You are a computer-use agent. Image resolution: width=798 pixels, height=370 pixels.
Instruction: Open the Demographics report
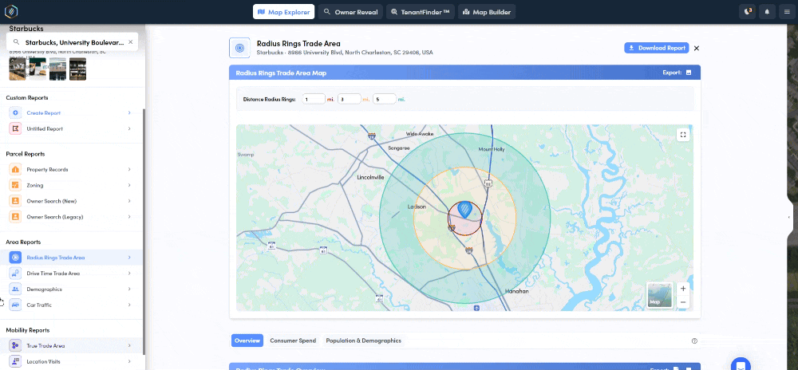44,289
